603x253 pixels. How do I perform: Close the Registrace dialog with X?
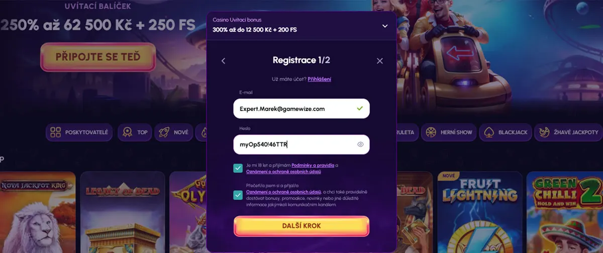[380, 61]
